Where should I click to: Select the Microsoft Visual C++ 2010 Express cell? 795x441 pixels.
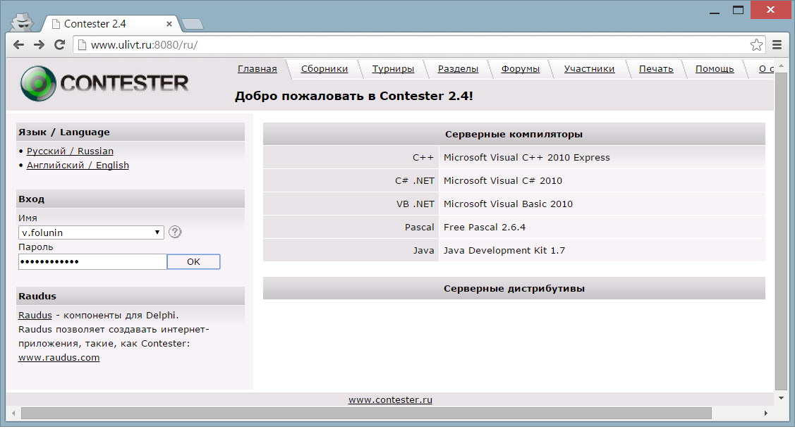click(x=602, y=158)
